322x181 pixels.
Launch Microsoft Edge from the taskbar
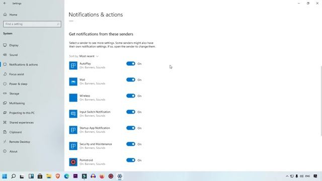tap(66, 176)
